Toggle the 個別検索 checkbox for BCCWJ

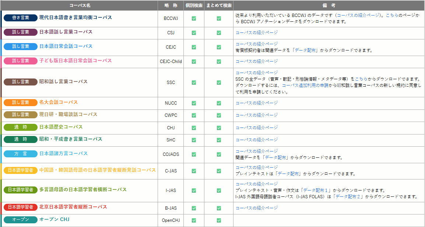pyautogui.click(x=194, y=18)
